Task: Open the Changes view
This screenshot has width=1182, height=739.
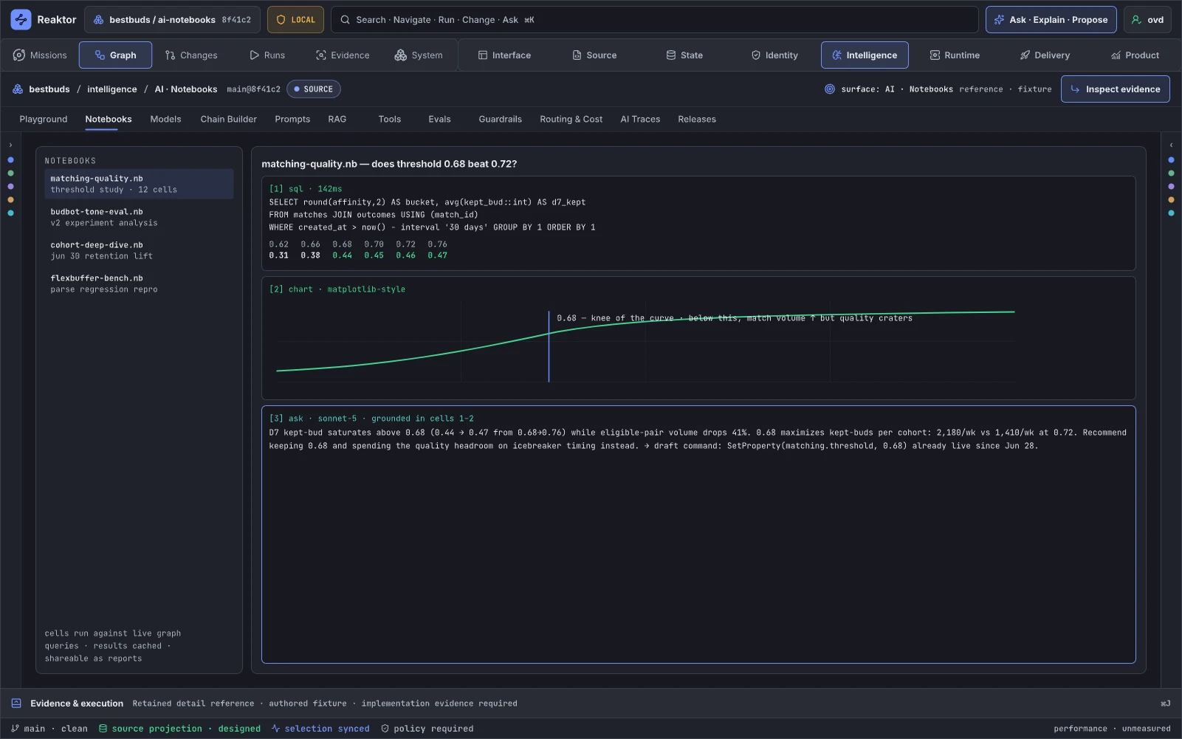Action: coord(191,55)
